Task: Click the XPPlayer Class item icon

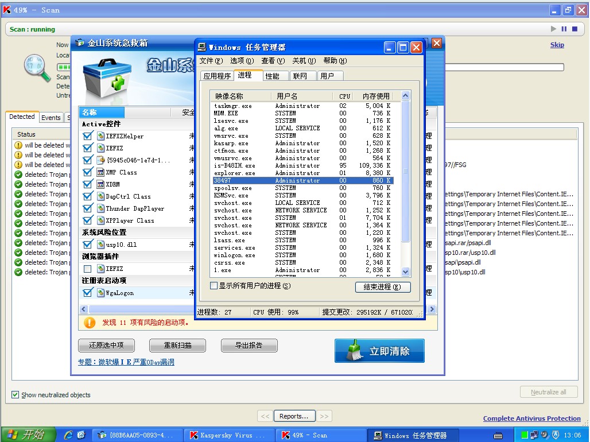Action: click(x=100, y=220)
